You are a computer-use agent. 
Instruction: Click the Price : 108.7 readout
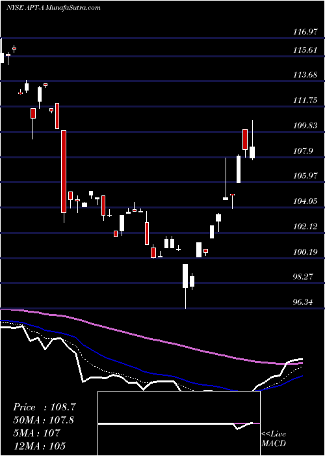(44, 407)
